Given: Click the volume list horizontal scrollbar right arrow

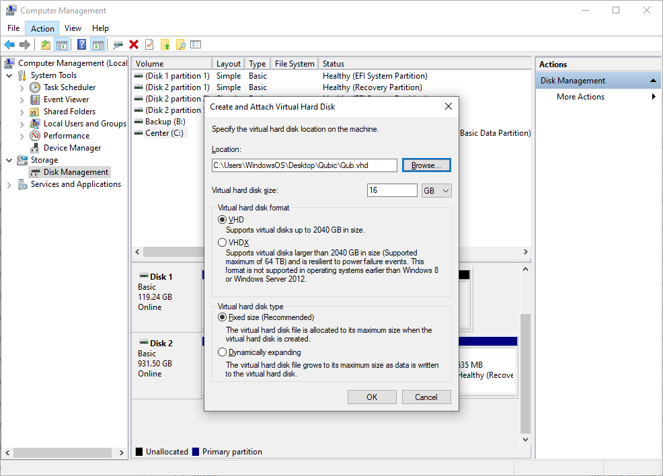Looking at the screenshot, I should pos(526,252).
